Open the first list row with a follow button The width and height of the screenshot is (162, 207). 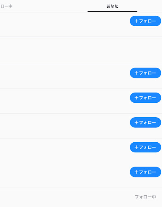point(81,24)
